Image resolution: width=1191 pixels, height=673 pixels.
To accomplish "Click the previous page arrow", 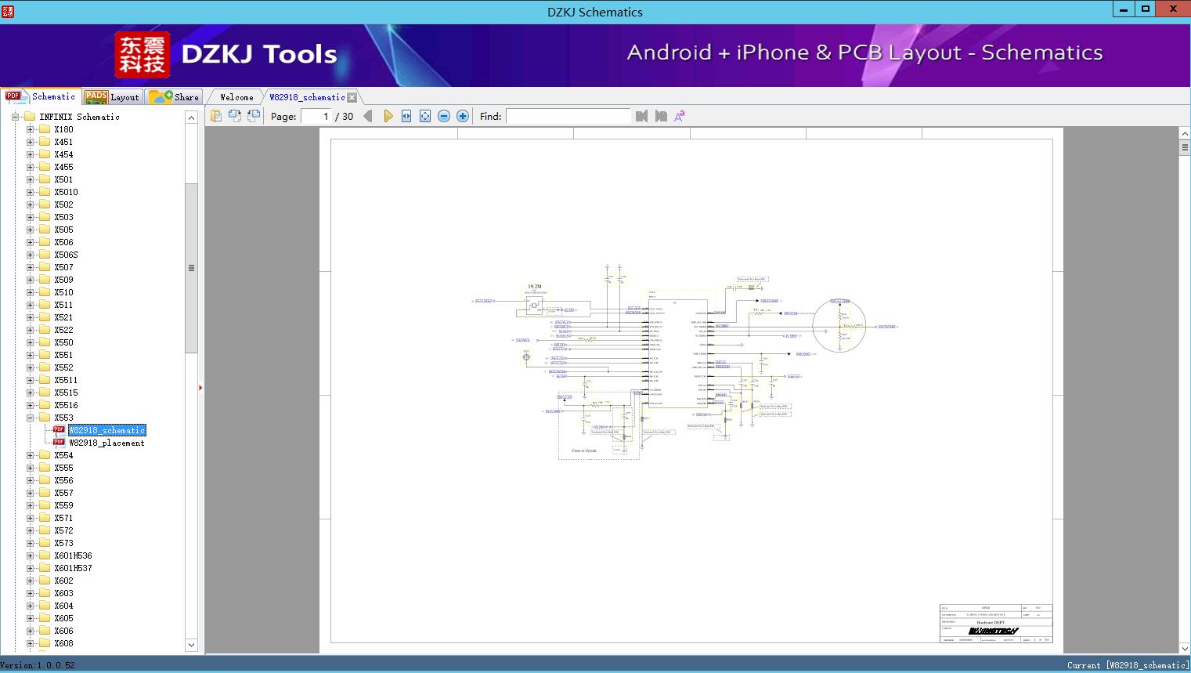I will pyautogui.click(x=368, y=116).
